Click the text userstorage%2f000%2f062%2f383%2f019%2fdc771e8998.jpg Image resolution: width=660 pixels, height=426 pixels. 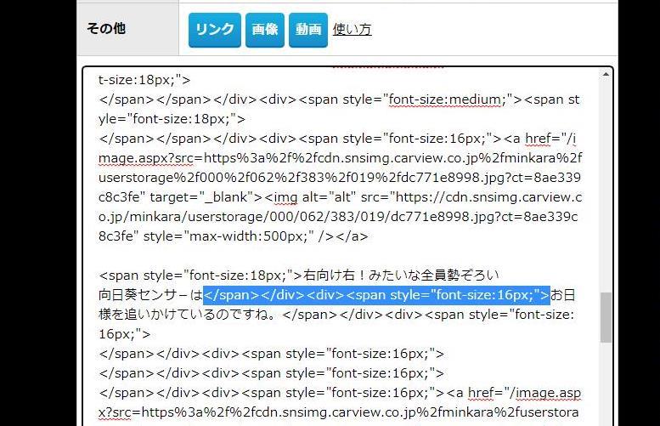tap(302, 178)
